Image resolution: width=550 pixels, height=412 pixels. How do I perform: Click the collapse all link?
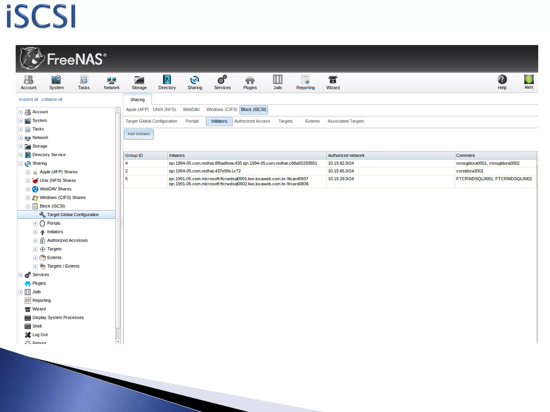pyautogui.click(x=52, y=99)
